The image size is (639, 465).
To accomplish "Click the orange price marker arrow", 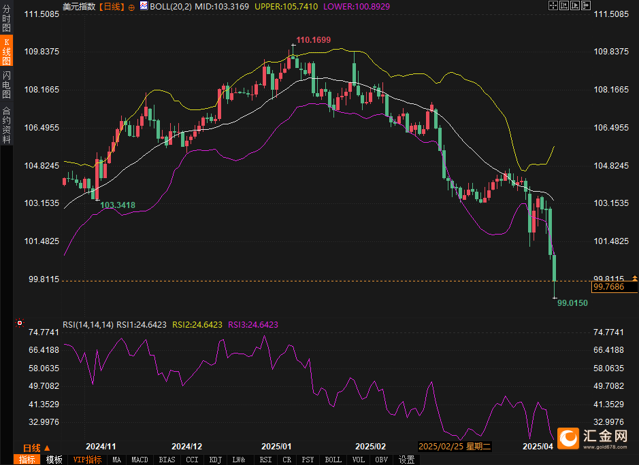I will coord(634,277).
